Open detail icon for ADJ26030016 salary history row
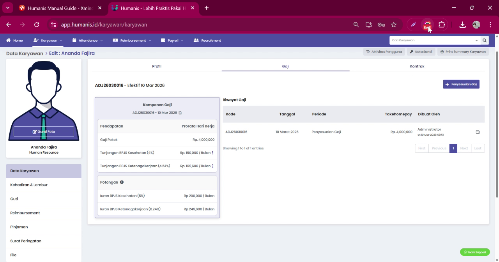Image resolution: width=499 pixels, height=262 pixels. click(478, 132)
